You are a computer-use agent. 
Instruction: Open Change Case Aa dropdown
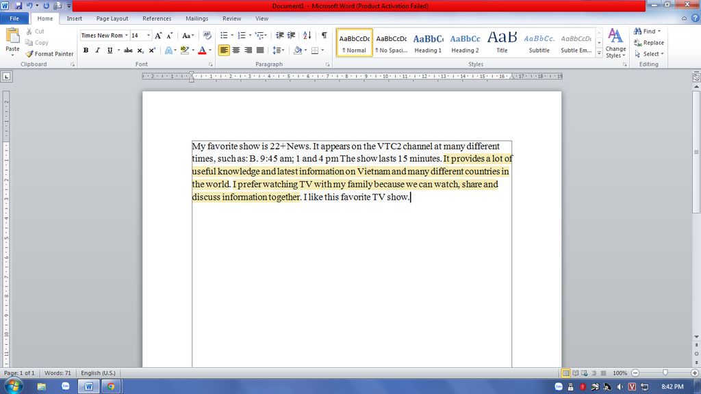coord(188,36)
